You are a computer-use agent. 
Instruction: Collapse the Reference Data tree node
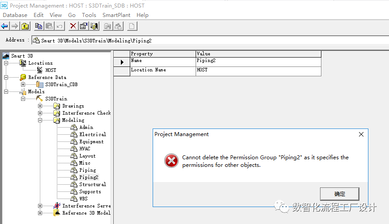pos(6,77)
